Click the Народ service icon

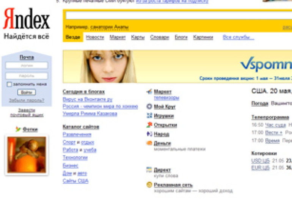(x=149, y=134)
